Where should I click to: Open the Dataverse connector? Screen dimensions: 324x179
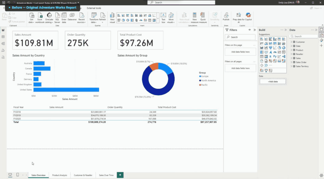[x=72, y=17]
